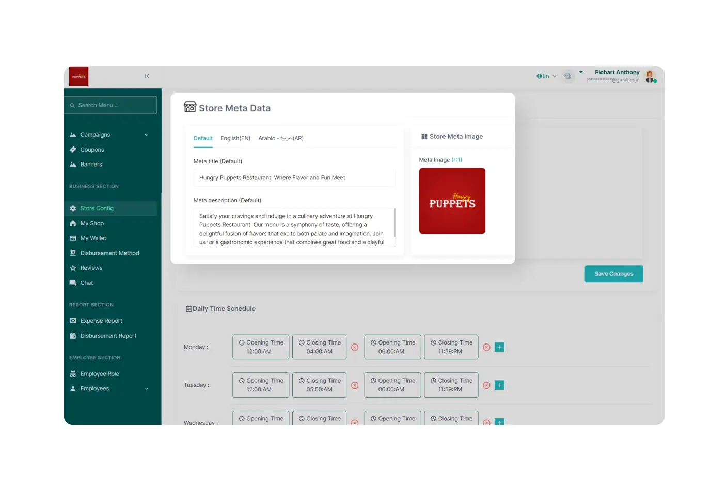
Task: Click the Pichart Anthony profile avatar
Action: (x=650, y=76)
